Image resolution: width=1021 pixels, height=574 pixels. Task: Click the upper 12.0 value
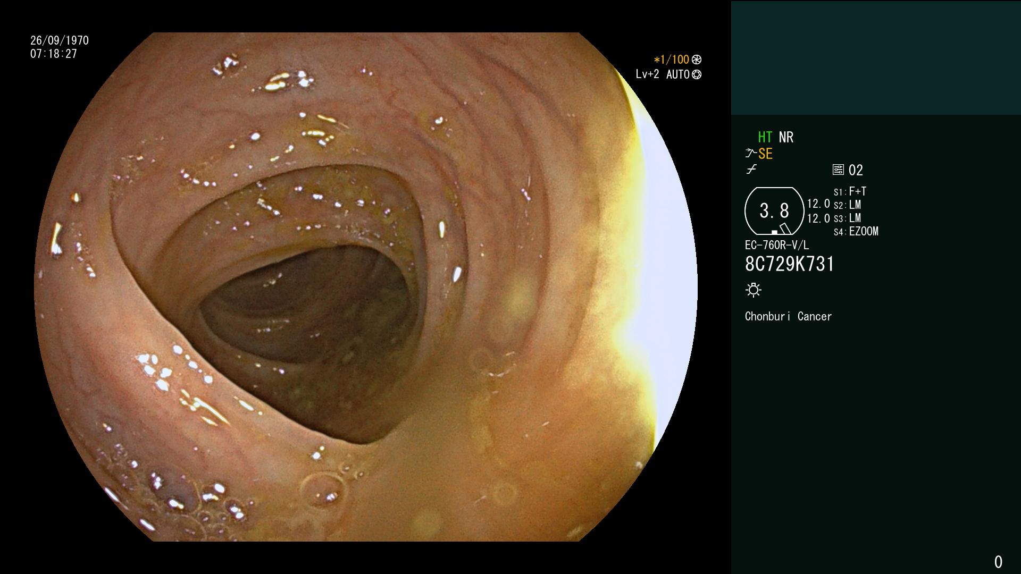[818, 204]
